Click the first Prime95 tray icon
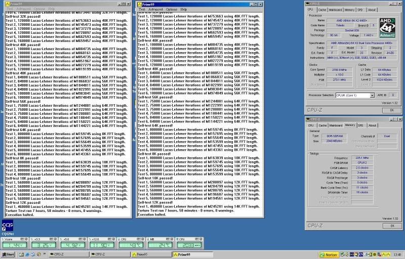The width and height of the screenshot is (405, 259). (384, 254)
